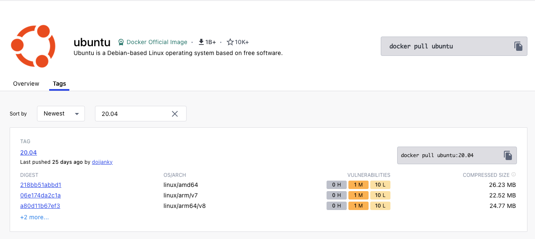Click the VULNERABILITIES column header
The height and width of the screenshot is (239, 535).
(369, 175)
